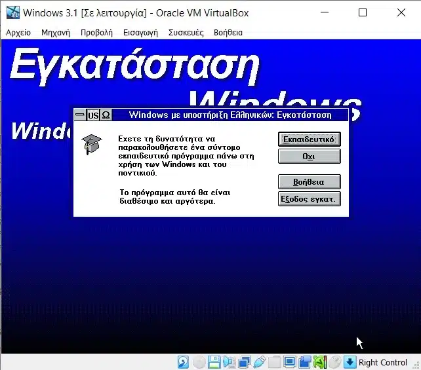Minimize the VirtualBox window
The image size is (421, 370).
coord(325,12)
